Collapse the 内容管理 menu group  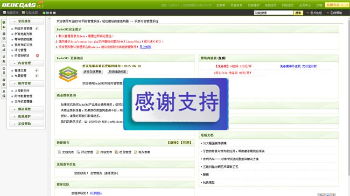click(x=27, y=63)
